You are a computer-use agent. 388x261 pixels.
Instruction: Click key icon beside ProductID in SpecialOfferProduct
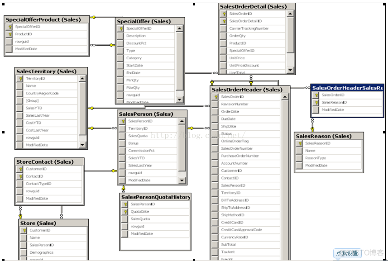10,34
